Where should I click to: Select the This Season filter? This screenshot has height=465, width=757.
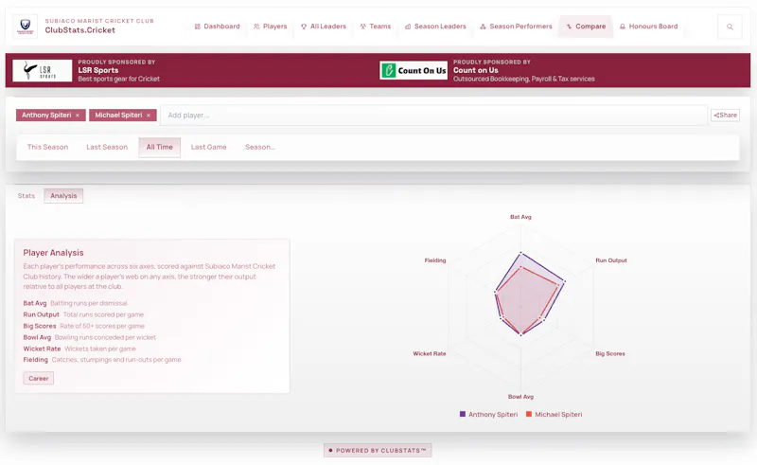pyautogui.click(x=48, y=147)
